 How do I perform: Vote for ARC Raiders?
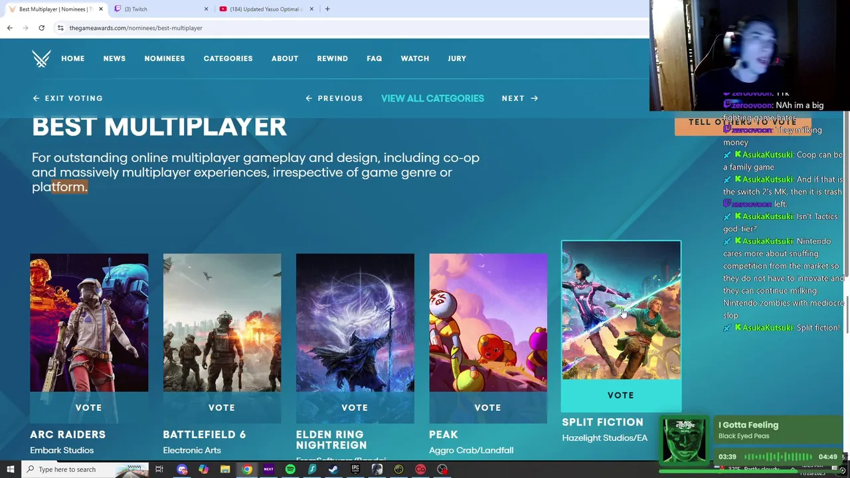(x=89, y=408)
